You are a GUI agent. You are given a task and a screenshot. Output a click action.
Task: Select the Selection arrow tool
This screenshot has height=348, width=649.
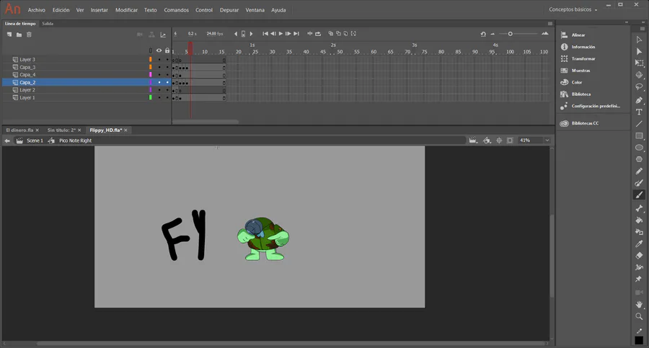point(639,40)
